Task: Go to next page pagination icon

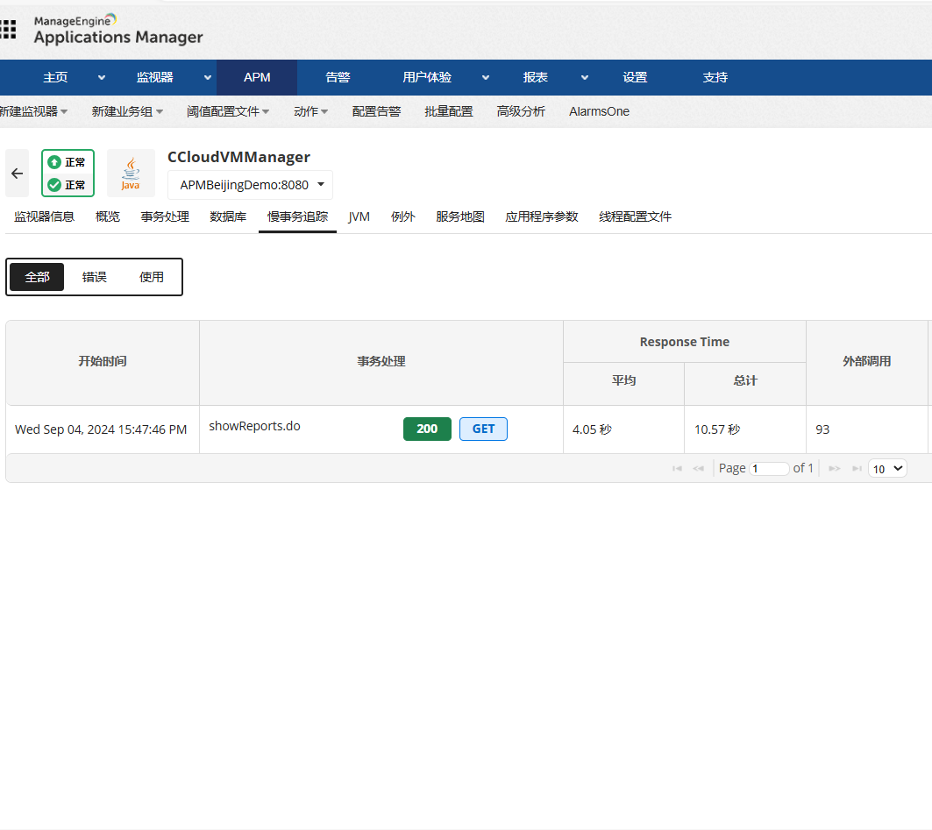Action: point(835,469)
